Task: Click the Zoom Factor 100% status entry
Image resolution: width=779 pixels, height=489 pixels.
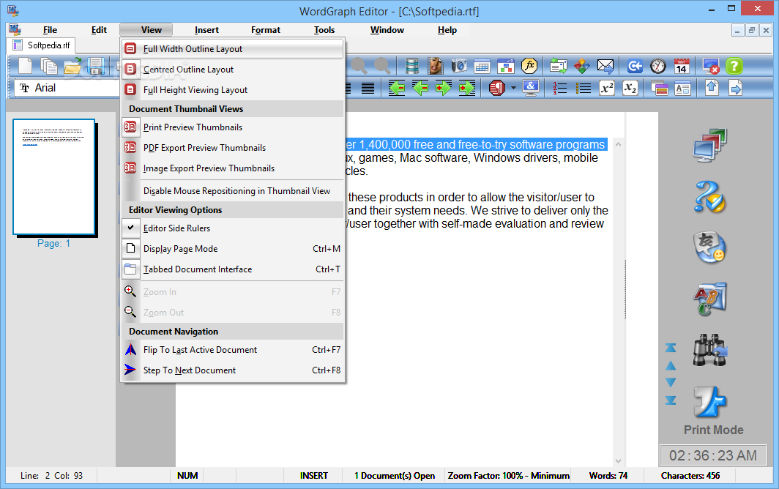Action: pyautogui.click(x=508, y=476)
